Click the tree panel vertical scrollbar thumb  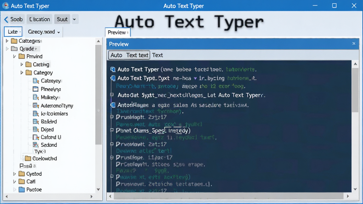click(99, 95)
